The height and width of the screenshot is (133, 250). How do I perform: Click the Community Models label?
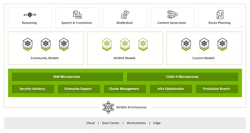pos(45,58)
